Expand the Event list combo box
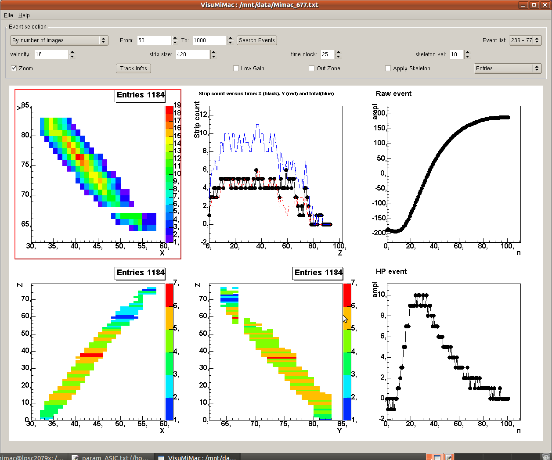 [x=525, y=40]
